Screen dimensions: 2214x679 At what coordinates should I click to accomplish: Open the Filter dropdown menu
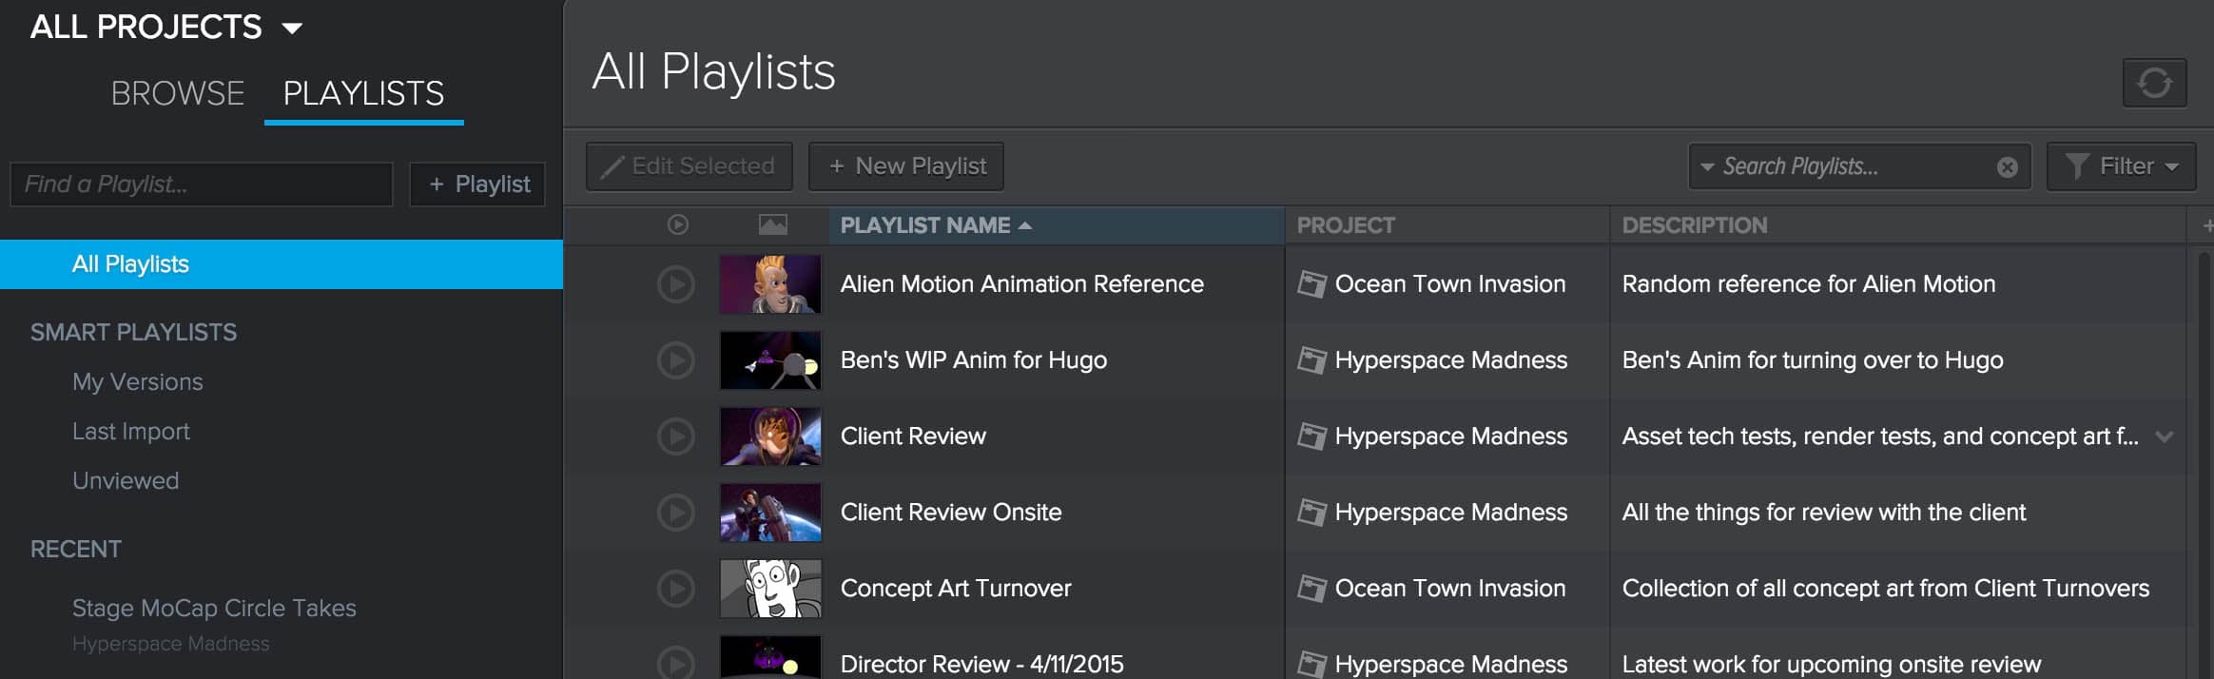tap(2121, 166)
